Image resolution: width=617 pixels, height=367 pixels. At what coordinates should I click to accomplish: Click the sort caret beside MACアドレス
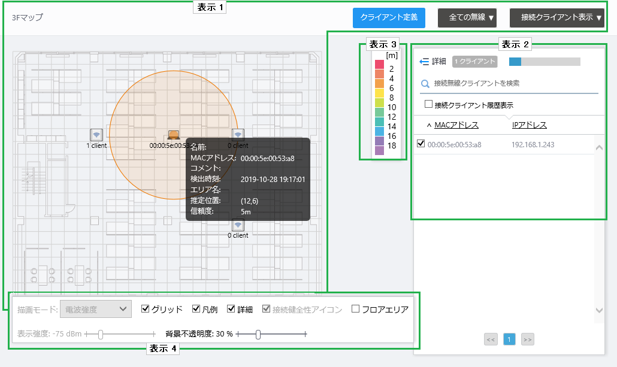(x=429, y=126)
